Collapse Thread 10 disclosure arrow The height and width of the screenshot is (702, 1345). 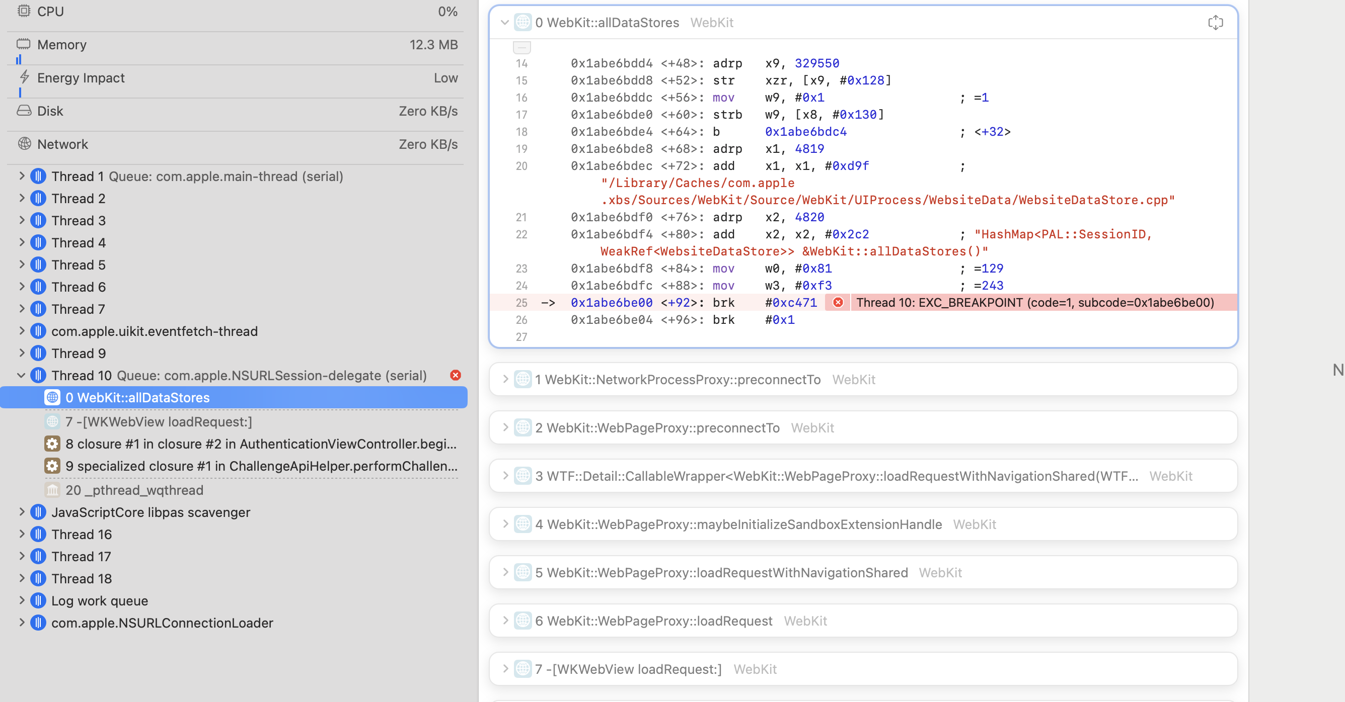click(x=22, y=375)
